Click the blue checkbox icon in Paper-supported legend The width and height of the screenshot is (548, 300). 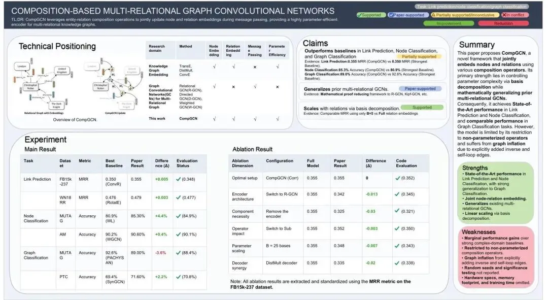(391, 15)
